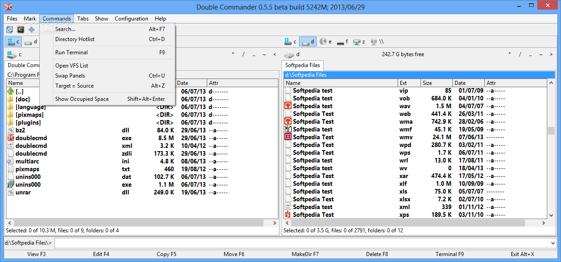Click the [..] parent directory arrow icon
This screenshot has height=262, width=561.
[x=11, y=91]
